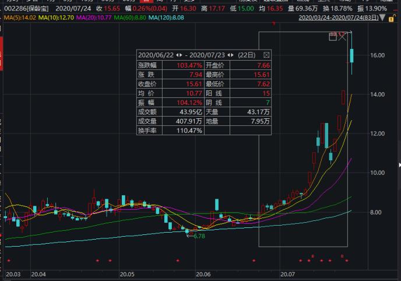Open the date range dropdown arrow
Screen dimensions: 401x281
381,18
